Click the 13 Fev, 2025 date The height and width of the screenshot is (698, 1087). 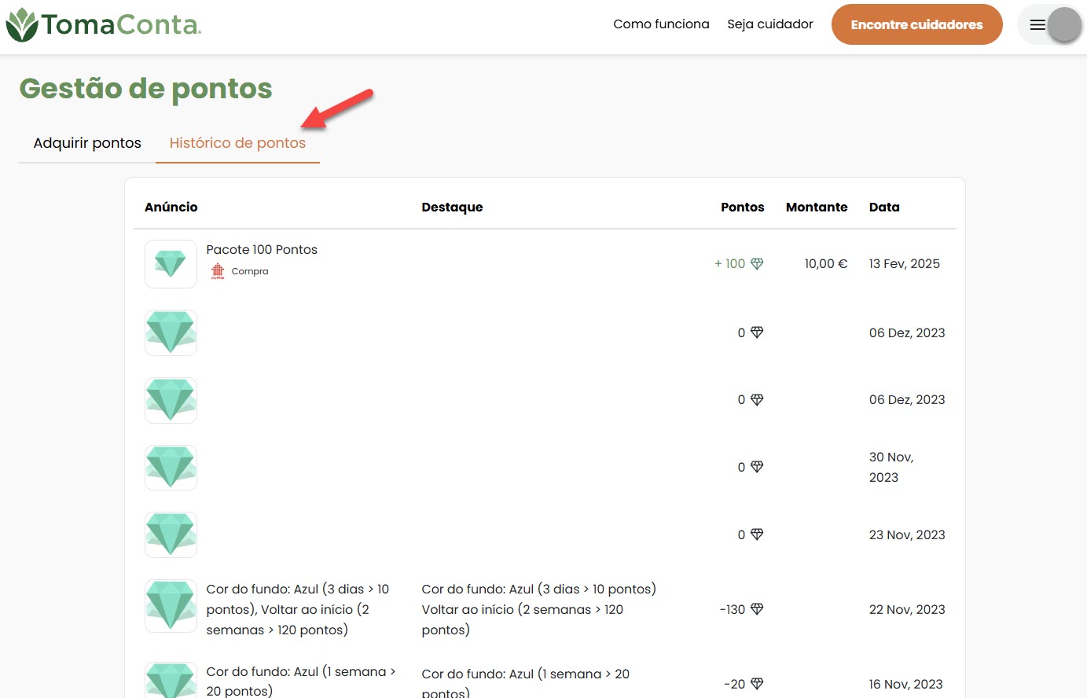(905, 264)
